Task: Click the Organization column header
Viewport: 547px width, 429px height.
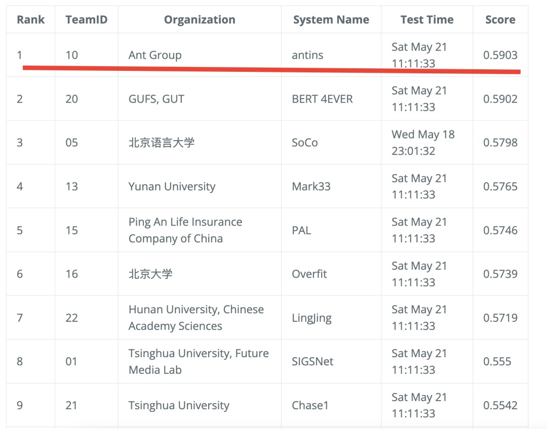Action: [200, 20]
